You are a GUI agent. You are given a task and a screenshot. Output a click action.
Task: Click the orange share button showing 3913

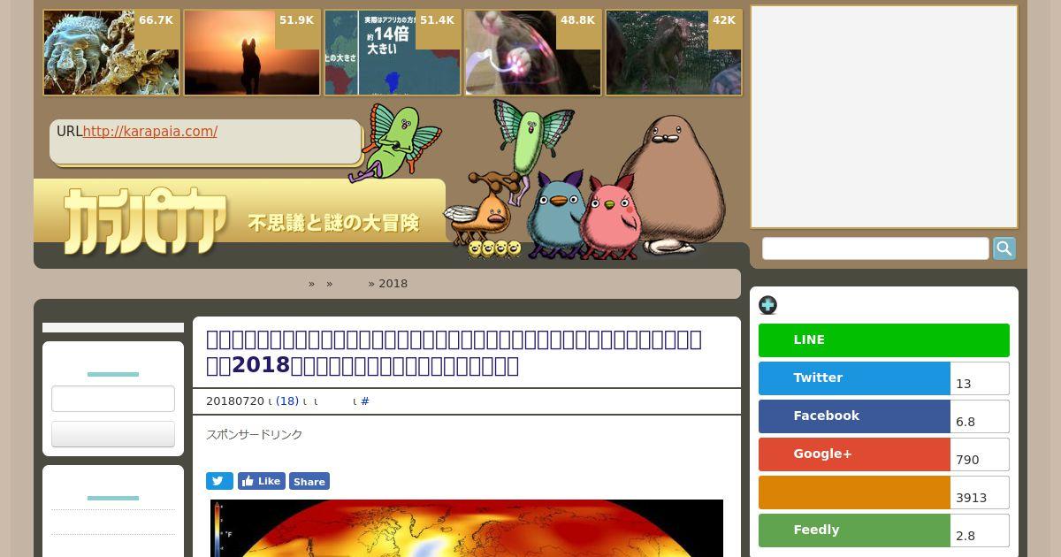[854, 492]
